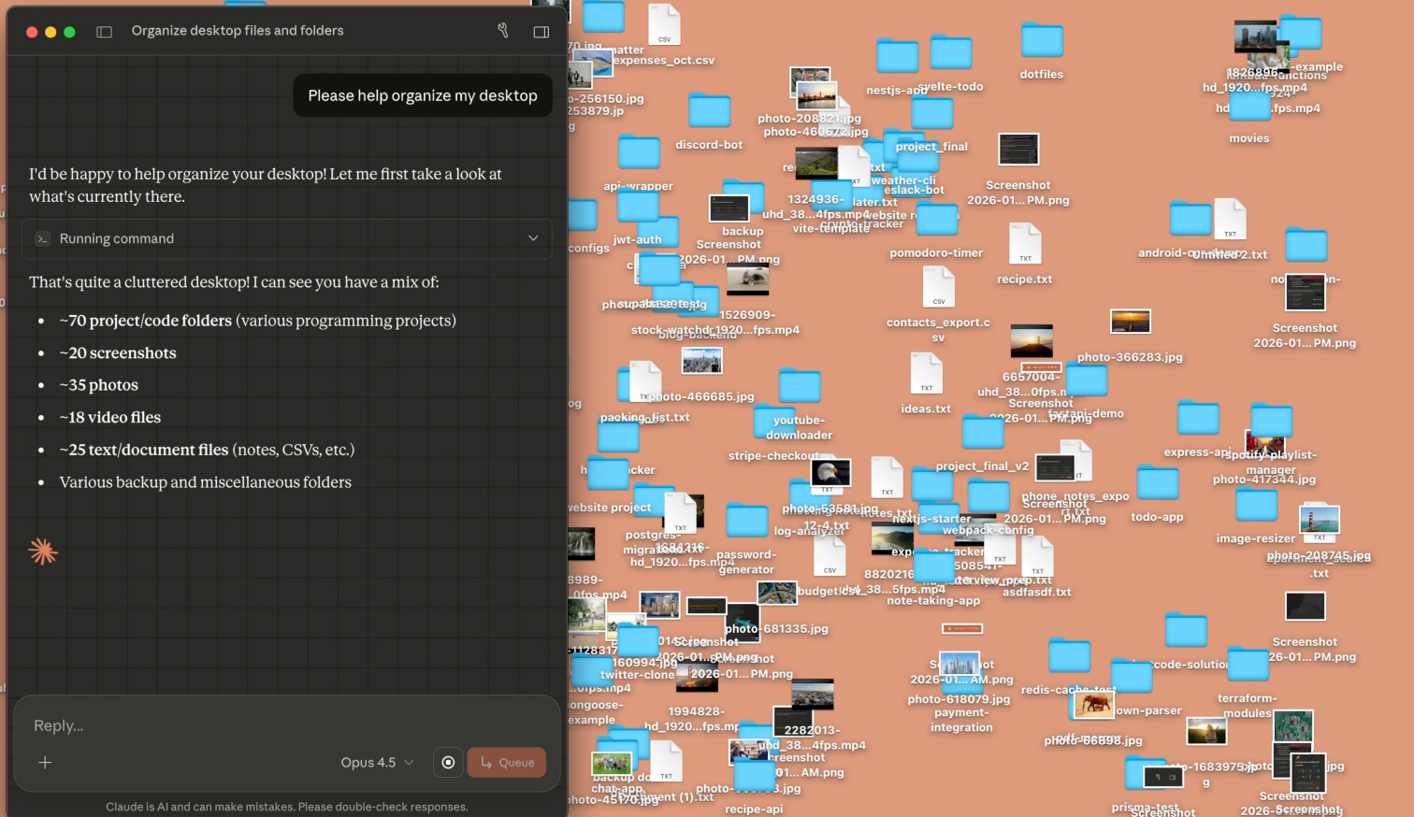The width and height of the screenshot is (1414, 817).
Task: Open the wrench tools icon
Action: click(x=503, y=31)
